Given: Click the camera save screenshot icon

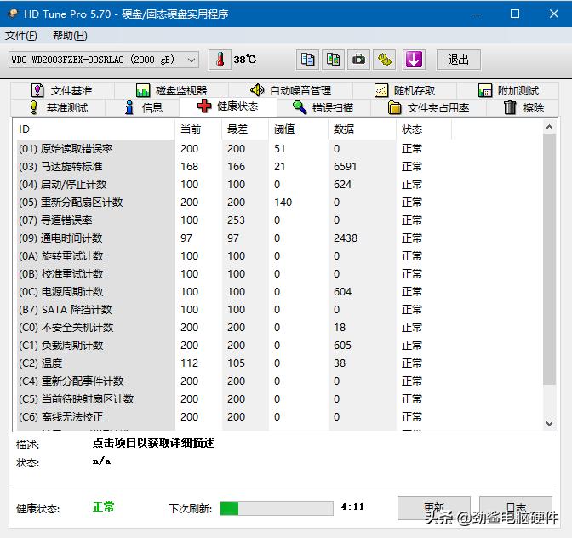Looking at the screenshot, I should tap(358, 60).
